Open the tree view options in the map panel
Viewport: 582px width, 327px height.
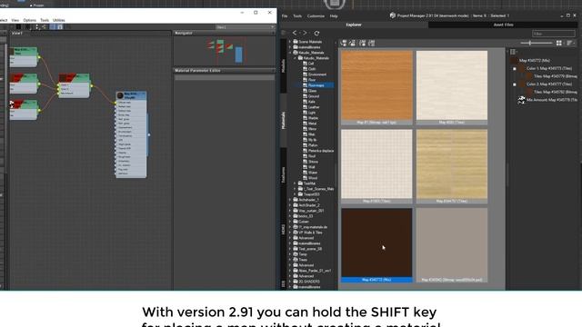513,52
